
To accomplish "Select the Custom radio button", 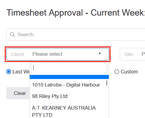I will pos(117,72).
